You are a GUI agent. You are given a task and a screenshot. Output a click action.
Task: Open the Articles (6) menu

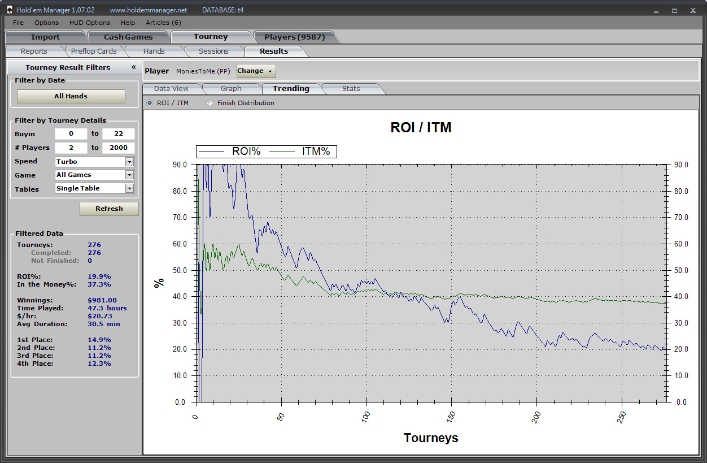point(163,23)
